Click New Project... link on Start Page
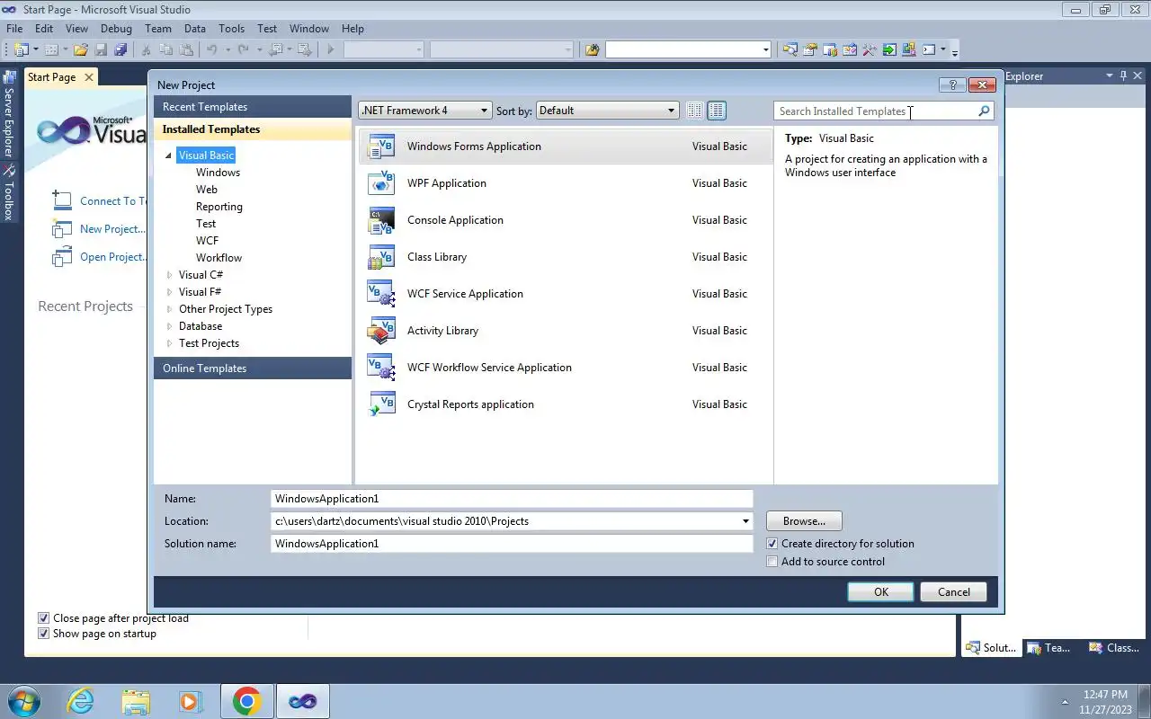The width and height of the screenshot is (1151, 719). pyautogui.click(x=112, y=229)
